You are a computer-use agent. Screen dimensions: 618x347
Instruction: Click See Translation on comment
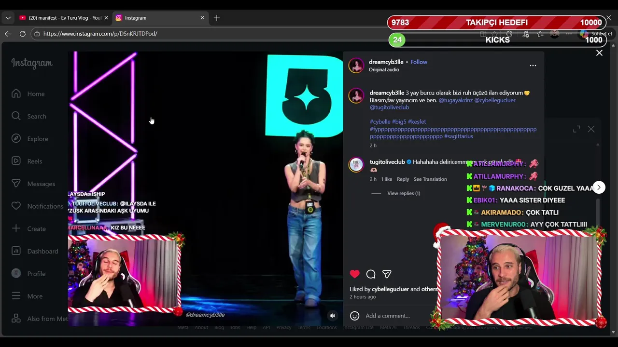tap(430, 179)
